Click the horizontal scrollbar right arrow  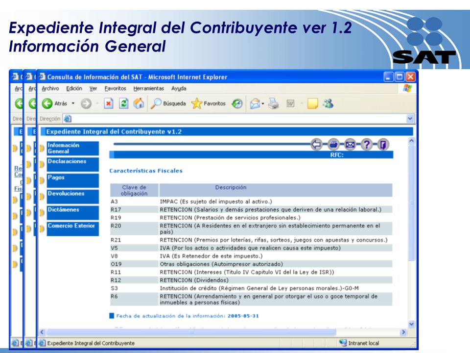pos(403,332)
